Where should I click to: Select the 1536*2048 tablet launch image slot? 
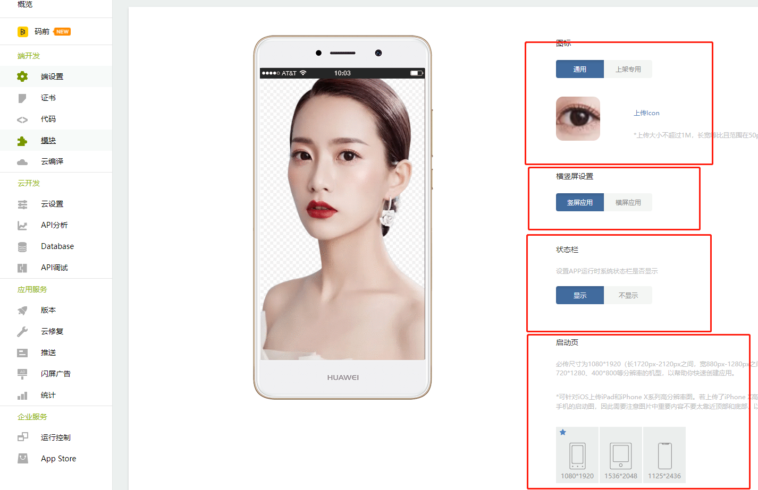[x=621, y=455]
